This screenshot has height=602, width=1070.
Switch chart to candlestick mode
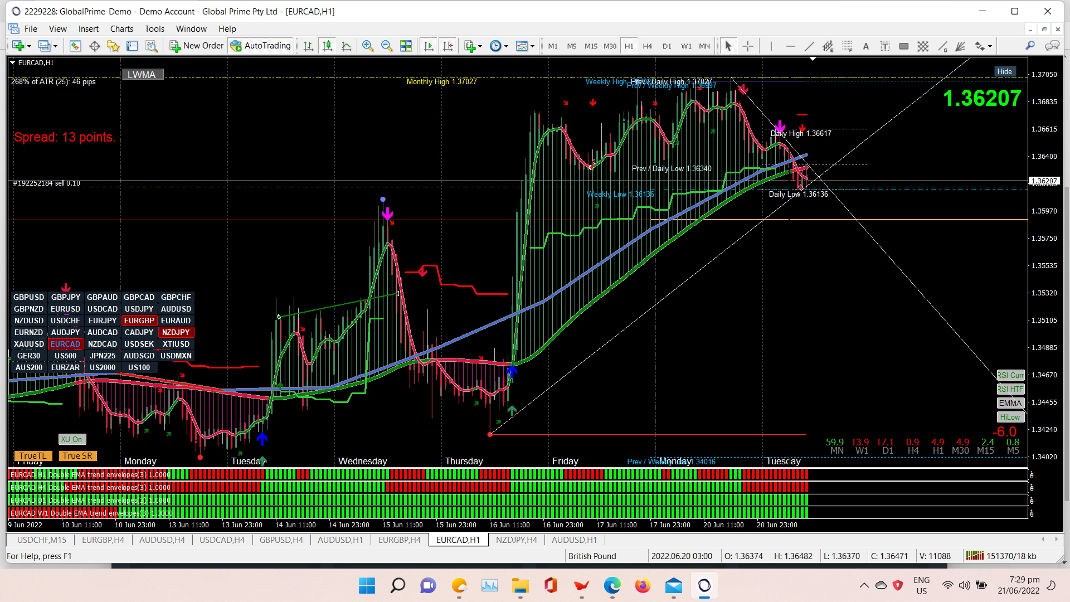[327, 46]
